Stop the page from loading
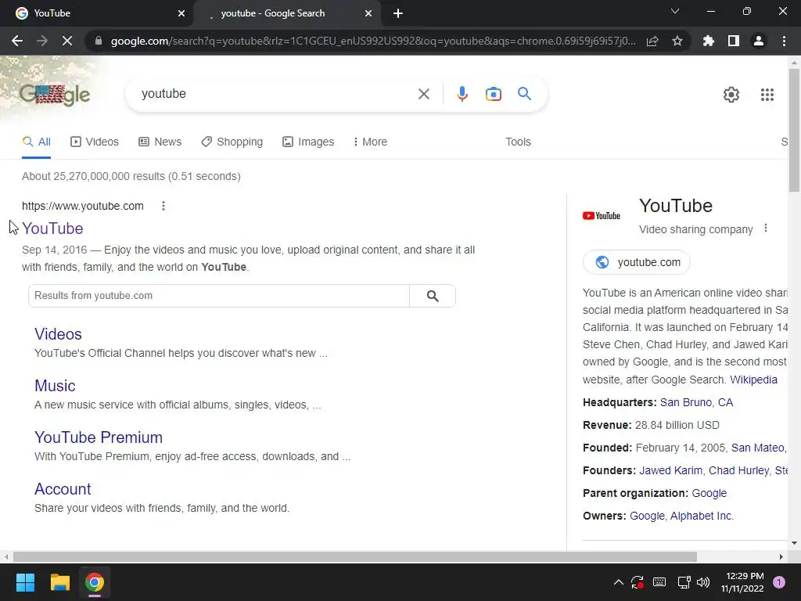801x601 pixels. click(x=67, y=41)
